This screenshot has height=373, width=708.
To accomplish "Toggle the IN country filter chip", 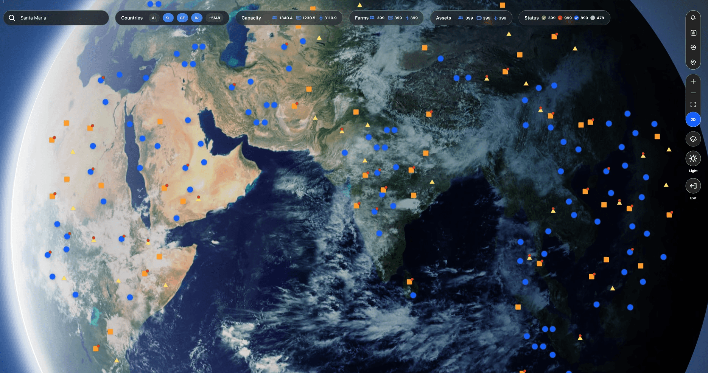I will click(197, 18).
